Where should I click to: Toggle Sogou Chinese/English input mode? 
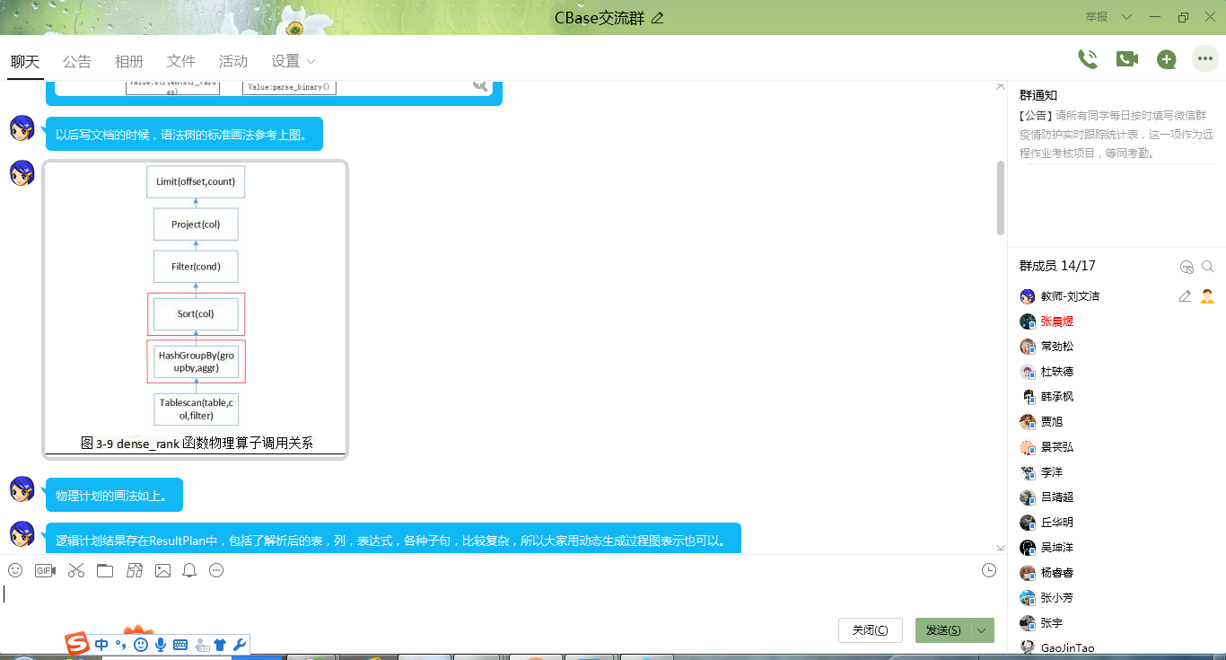pyautogui.click(x=101, y=645)
